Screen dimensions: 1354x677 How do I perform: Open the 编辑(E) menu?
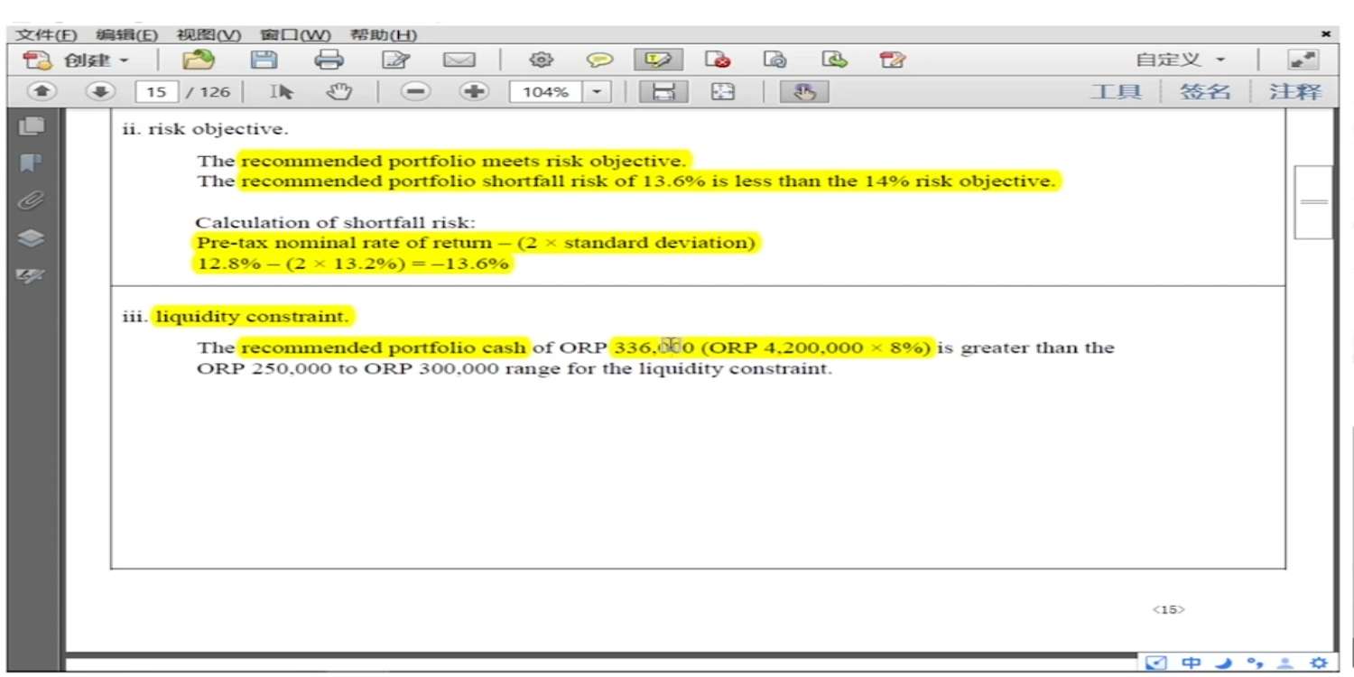point(127,35)
